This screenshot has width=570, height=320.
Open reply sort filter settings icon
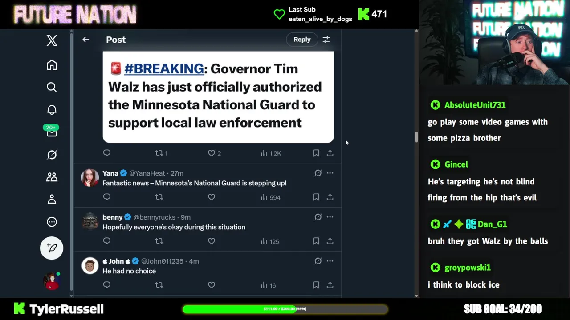tap(326, 40)
